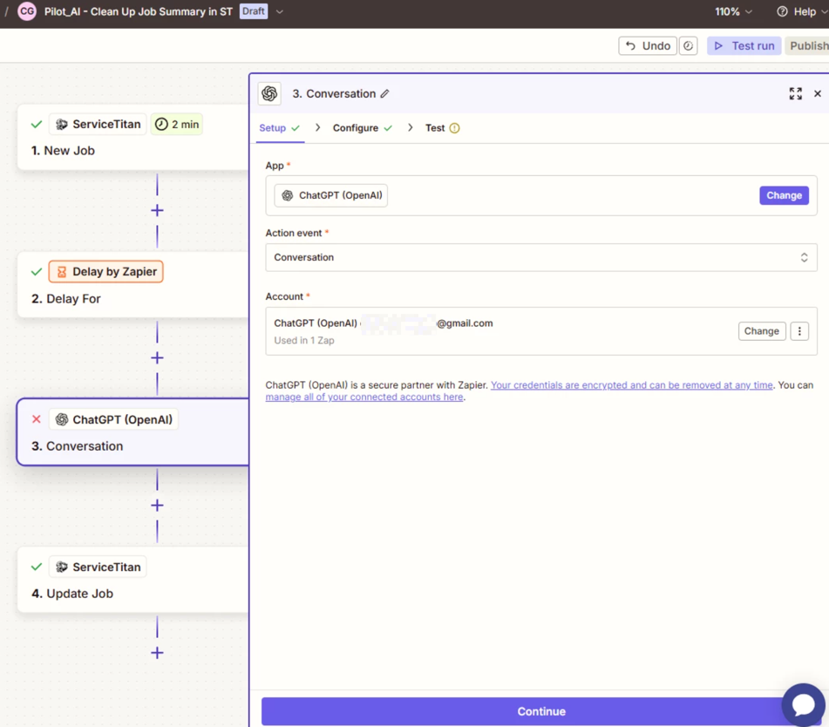Add step after Delay For
The height and width of the screenshot is (727, 829).
(x=157, y=358)
